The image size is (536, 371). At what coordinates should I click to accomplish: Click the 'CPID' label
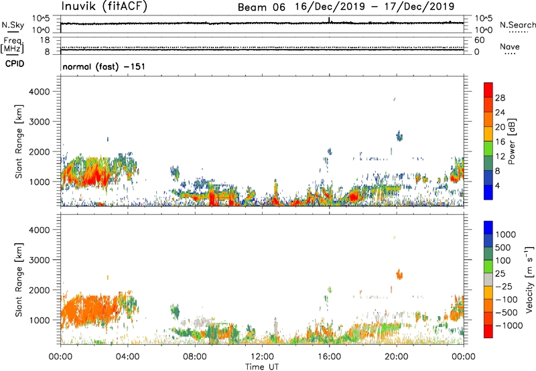15,64
